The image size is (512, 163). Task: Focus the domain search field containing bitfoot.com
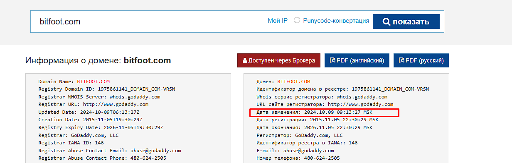[x=150, y=22]
